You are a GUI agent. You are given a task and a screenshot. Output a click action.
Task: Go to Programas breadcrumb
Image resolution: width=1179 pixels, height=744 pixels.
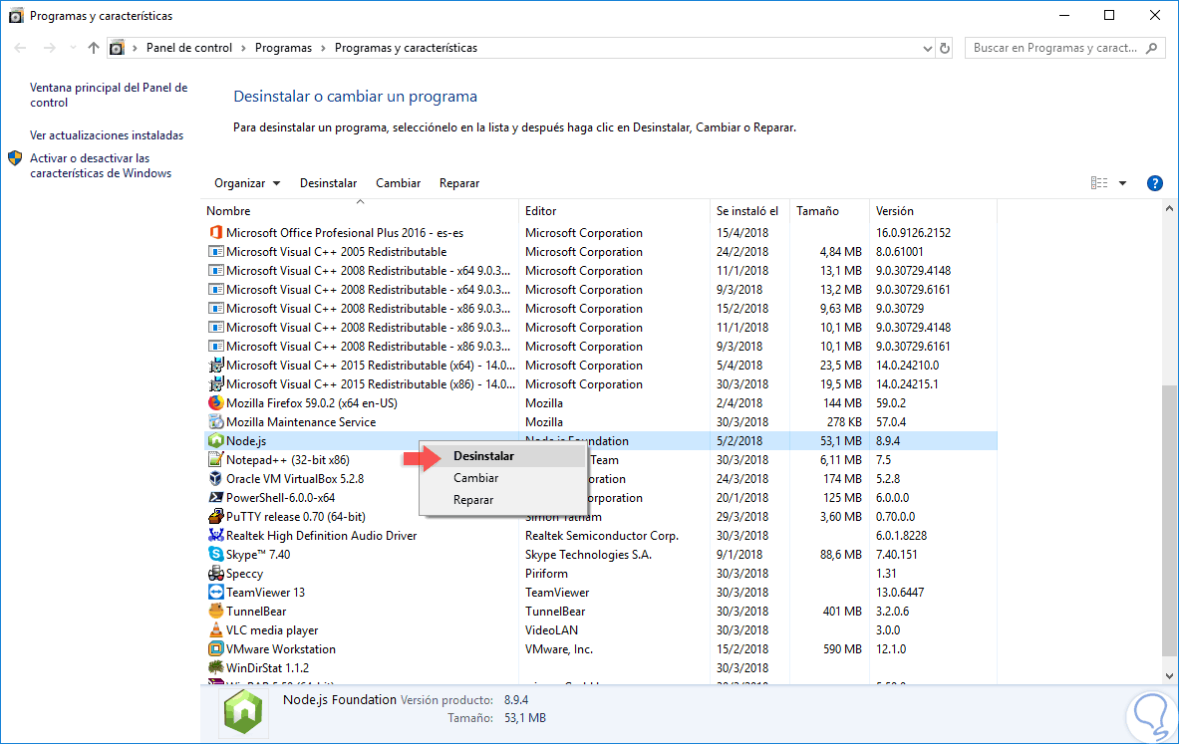pyautogui.click(x=283, y=48)
